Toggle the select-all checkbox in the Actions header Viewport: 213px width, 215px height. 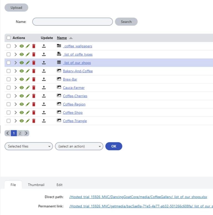(9, 38)
